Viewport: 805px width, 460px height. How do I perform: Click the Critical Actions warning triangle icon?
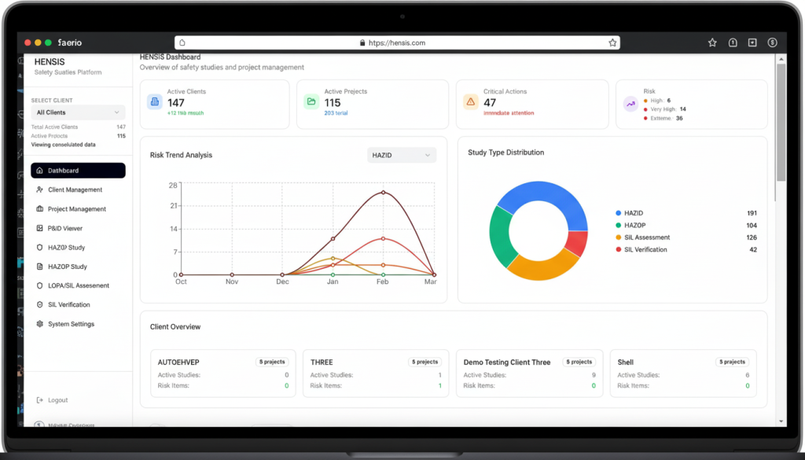click(470, 101)
